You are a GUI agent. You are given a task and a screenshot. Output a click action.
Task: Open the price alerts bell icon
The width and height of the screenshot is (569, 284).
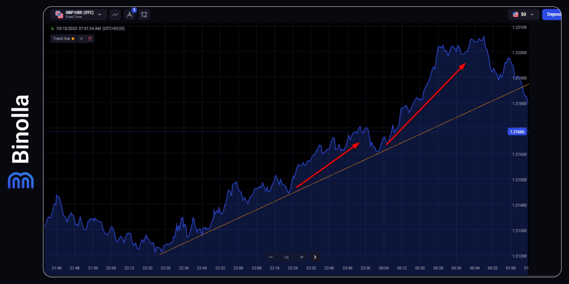[144, 14]
